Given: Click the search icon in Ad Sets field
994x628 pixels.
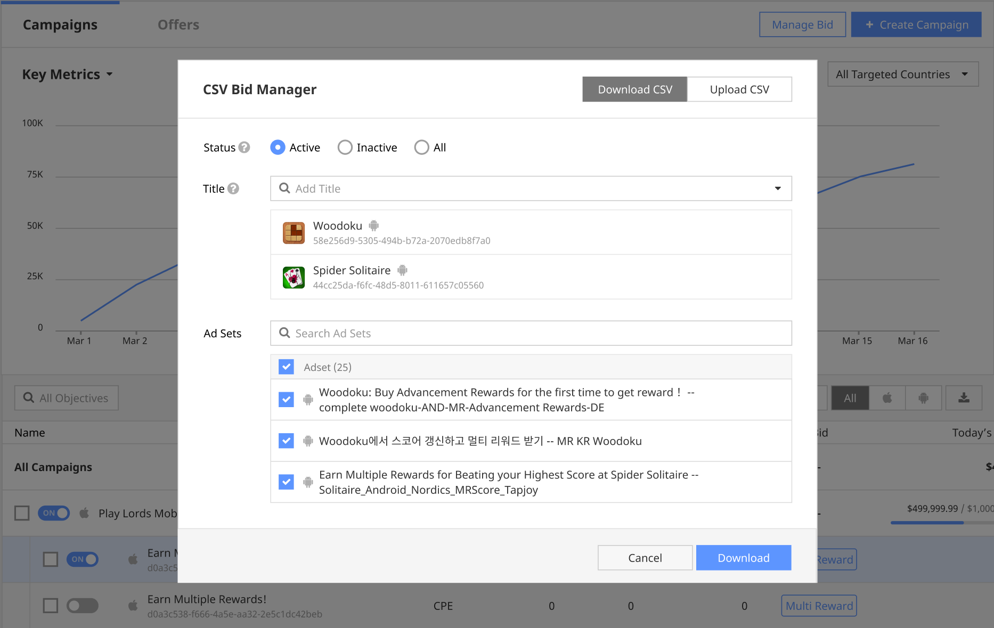Looking at the screenshot, I should [284, 333].
